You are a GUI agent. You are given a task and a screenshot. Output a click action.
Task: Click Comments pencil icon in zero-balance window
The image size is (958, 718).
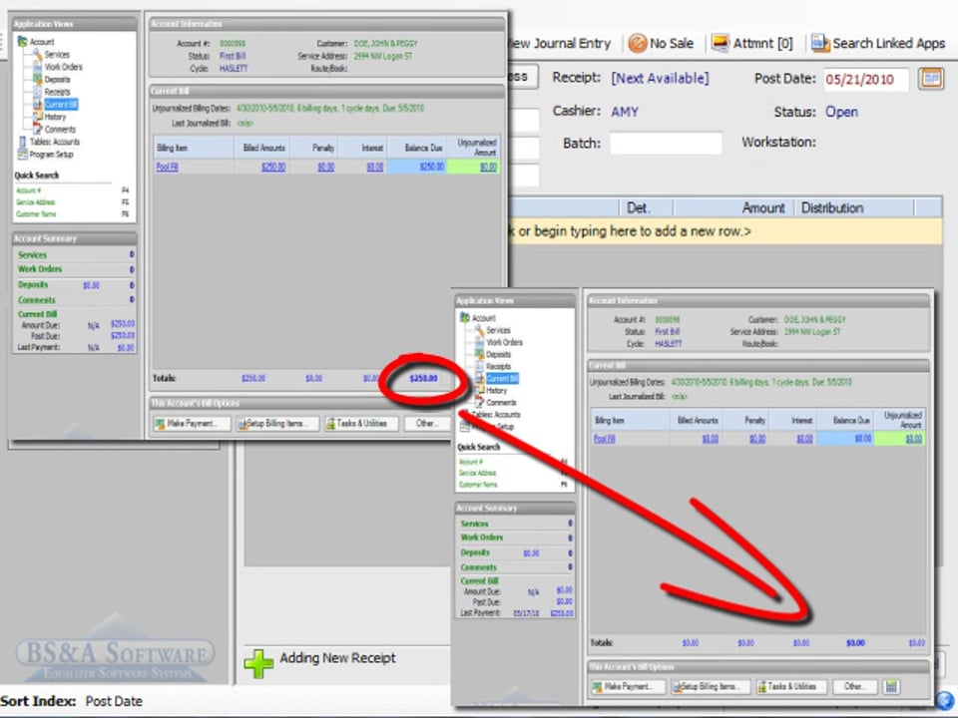pos(479,402)
